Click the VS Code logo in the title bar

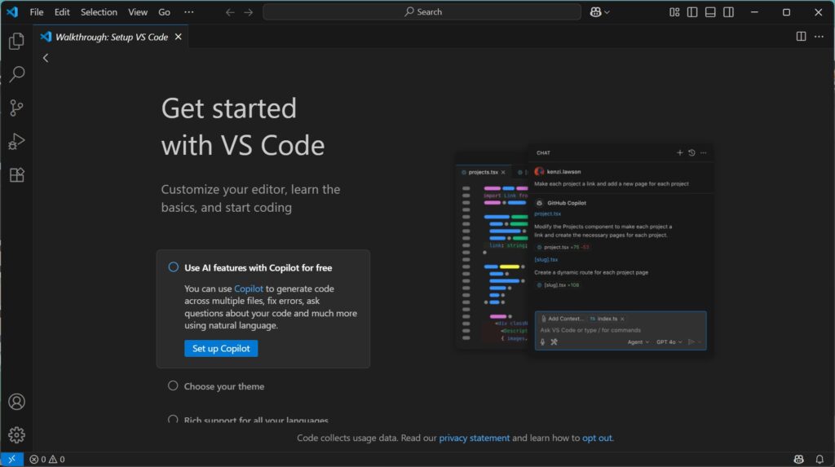tap(12, 11)
